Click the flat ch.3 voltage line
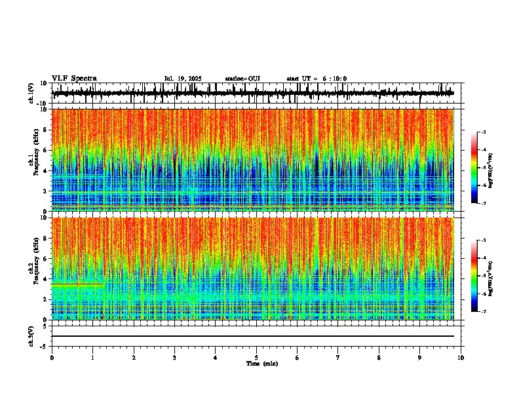 pos(253,336)
